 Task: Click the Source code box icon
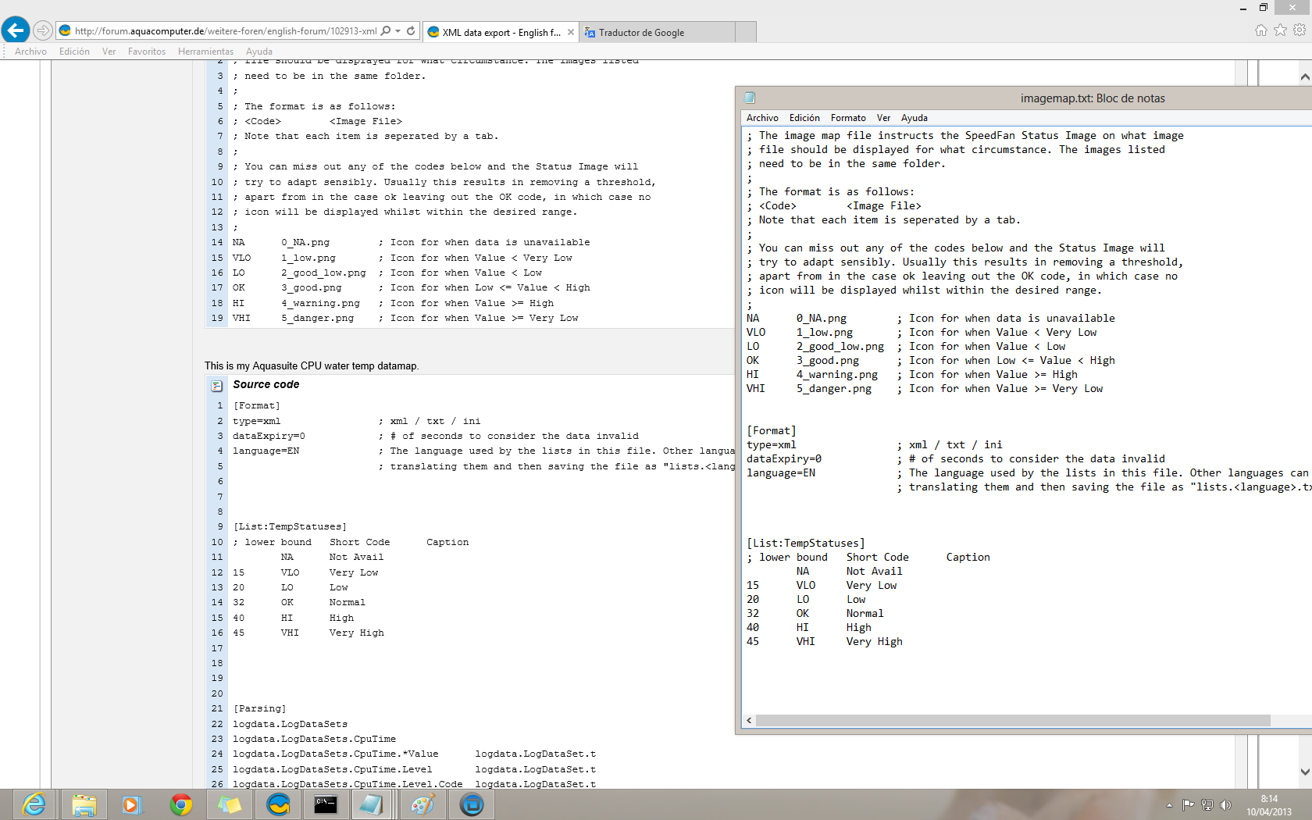pos(216,386)
